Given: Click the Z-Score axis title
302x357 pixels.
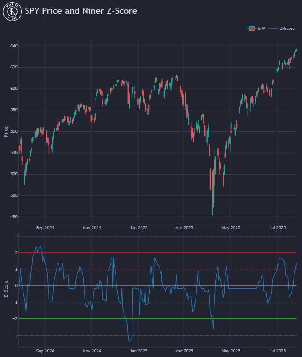Looking at the screenshot, I should 6,289.
